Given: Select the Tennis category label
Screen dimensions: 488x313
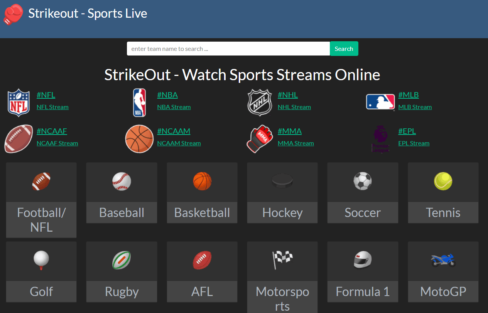Looking at the screenshot, I should click(443, 212).
